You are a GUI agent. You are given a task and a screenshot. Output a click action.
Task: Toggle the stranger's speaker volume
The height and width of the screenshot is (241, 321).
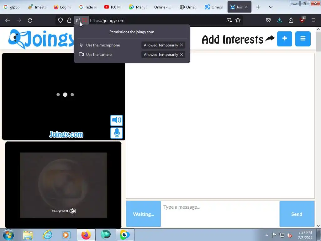[117, 120]
